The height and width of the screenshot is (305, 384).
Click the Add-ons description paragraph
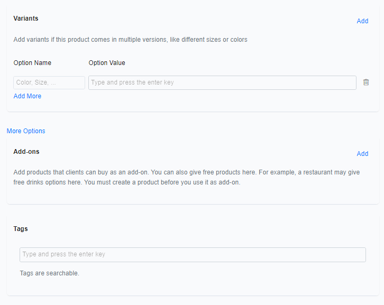pos(190,177)
